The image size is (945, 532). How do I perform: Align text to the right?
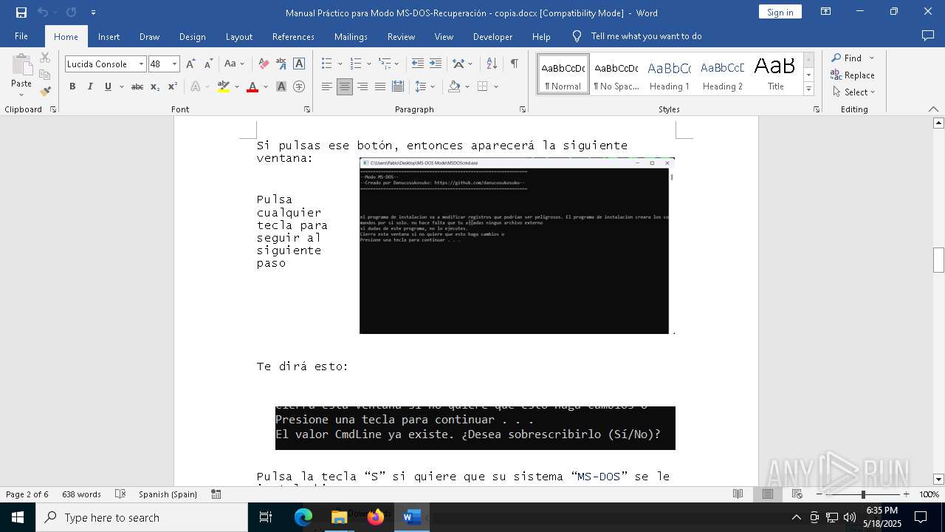point(362,86)
